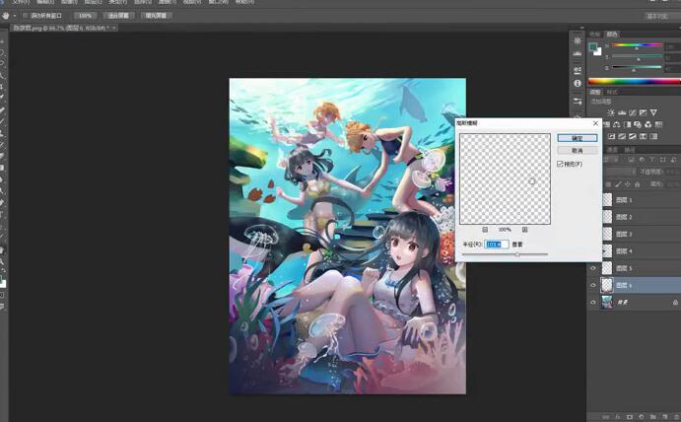Add a Posterize adjustment
Viewport: 681px width, 422px height.
click(622, 136)
